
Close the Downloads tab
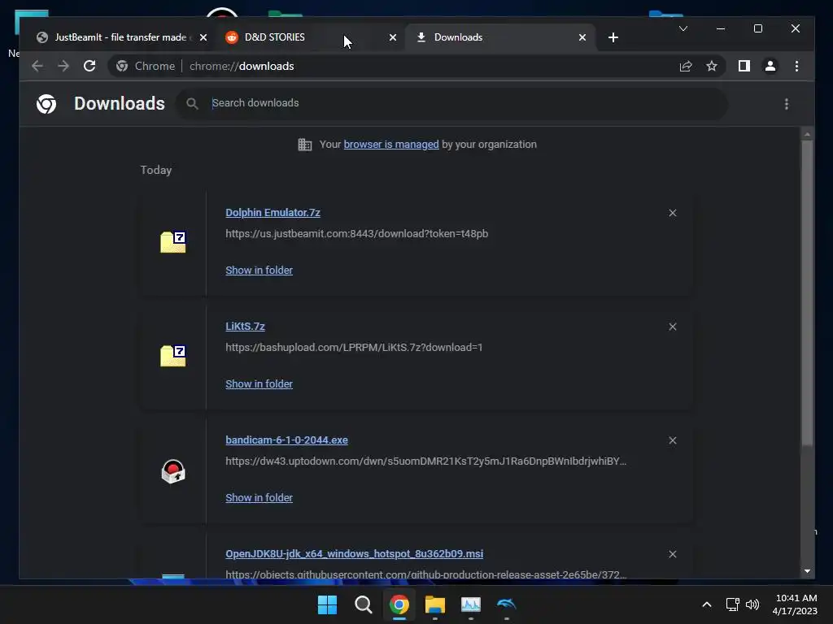coord(582,37)
